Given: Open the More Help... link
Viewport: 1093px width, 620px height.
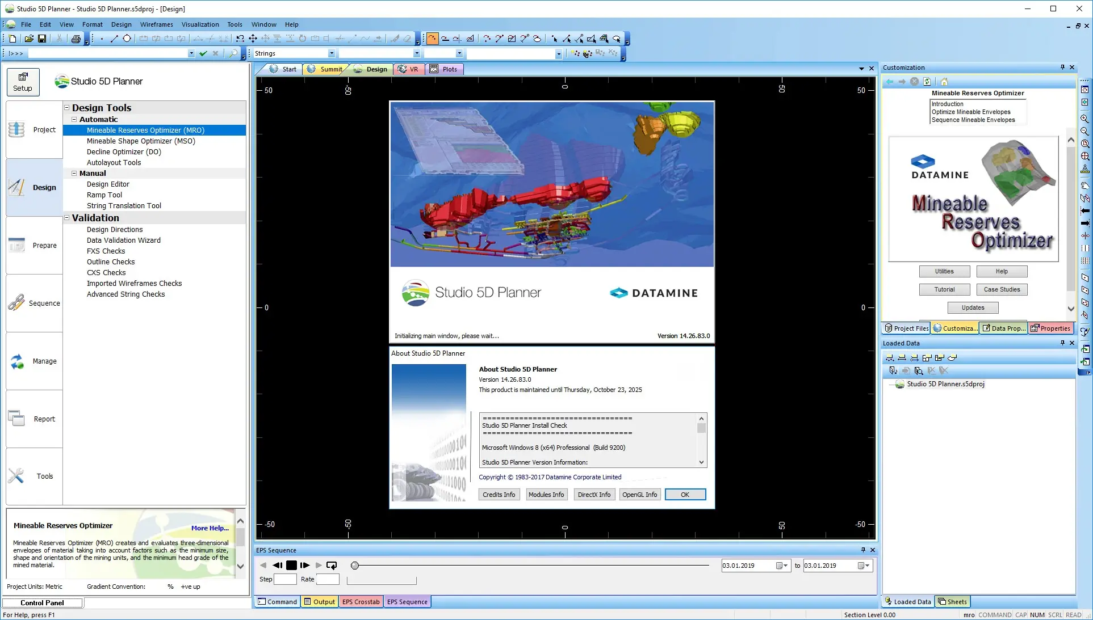Looking at the screenshot, I should click(210, 528).
